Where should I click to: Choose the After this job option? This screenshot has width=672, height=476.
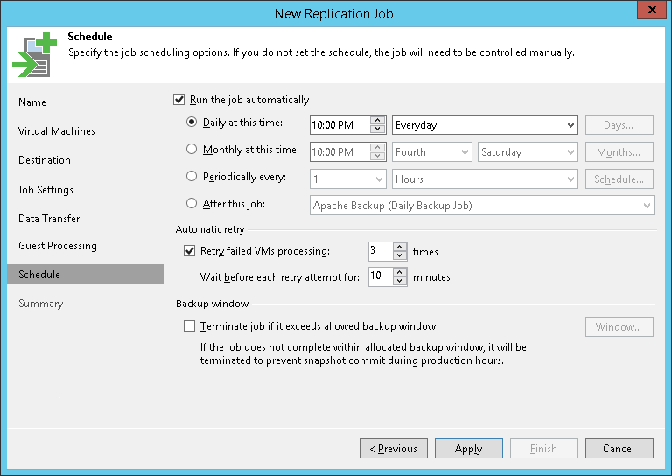(x=192, y=204)
